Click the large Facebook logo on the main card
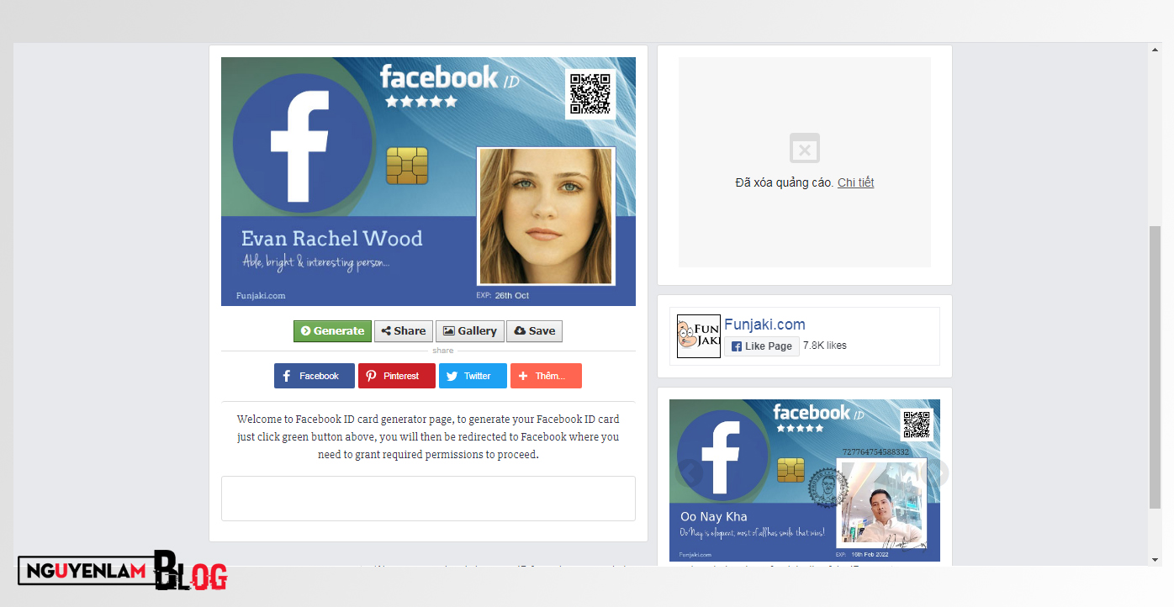The width and height of the screenshot is (1174, 607). (303, 143)
